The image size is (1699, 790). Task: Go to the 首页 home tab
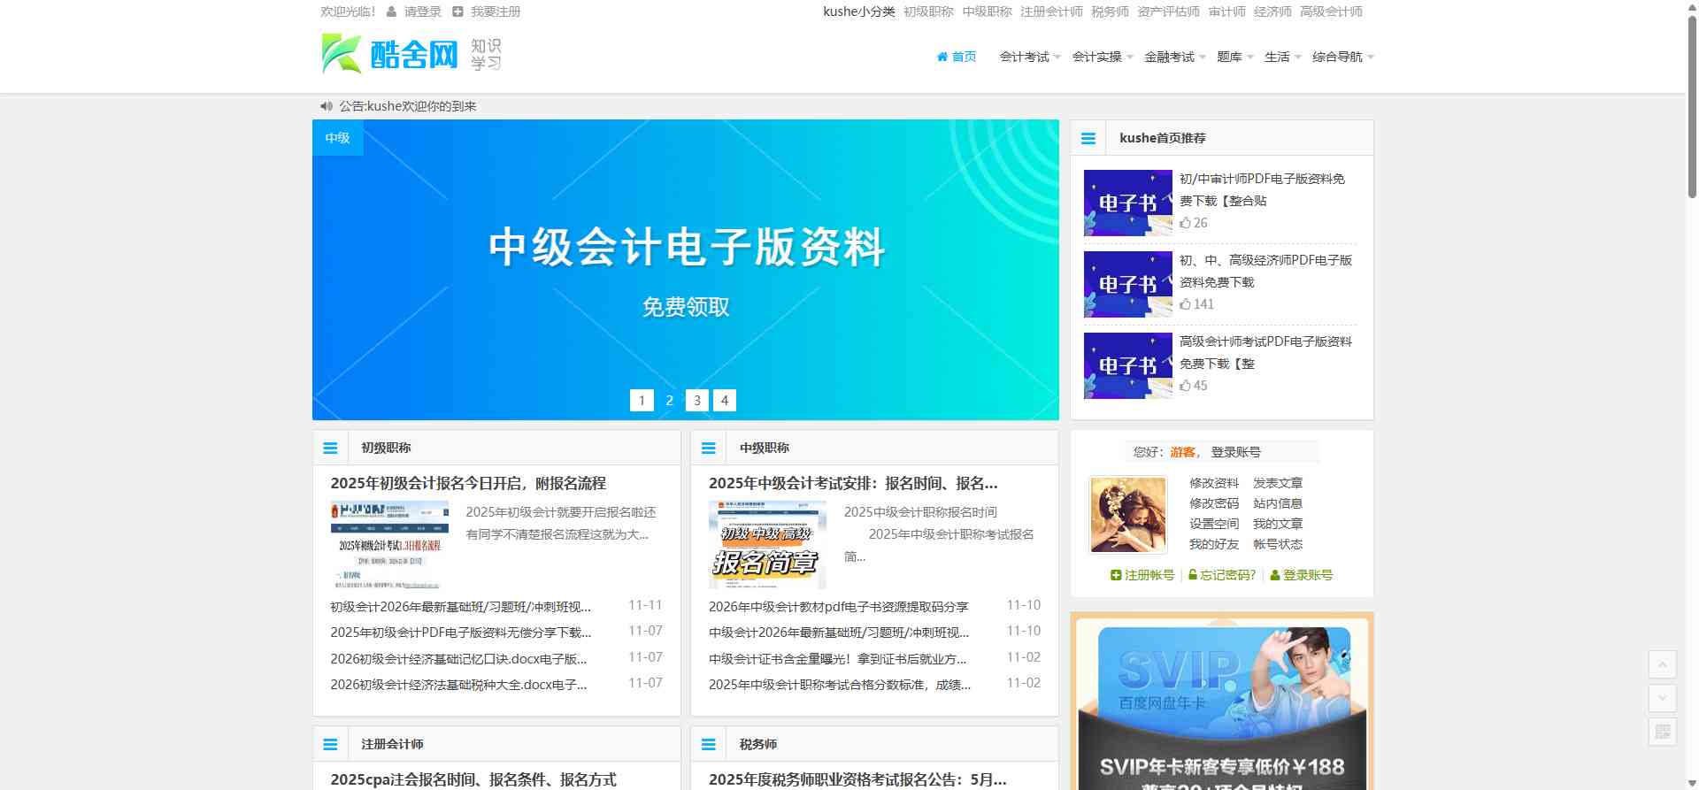957,57
